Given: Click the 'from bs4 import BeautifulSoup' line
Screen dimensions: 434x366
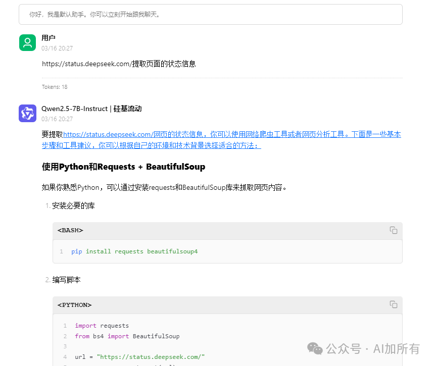Looking at the screenshot, I should 127,336.
